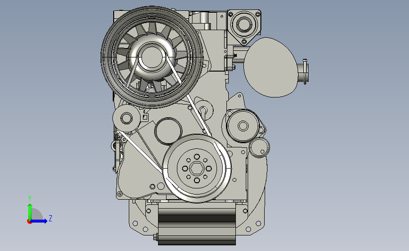This screenshot has height=251, width=409.
Task: Select the small tensioner pulley left of the fan
Action: (126, 118)
